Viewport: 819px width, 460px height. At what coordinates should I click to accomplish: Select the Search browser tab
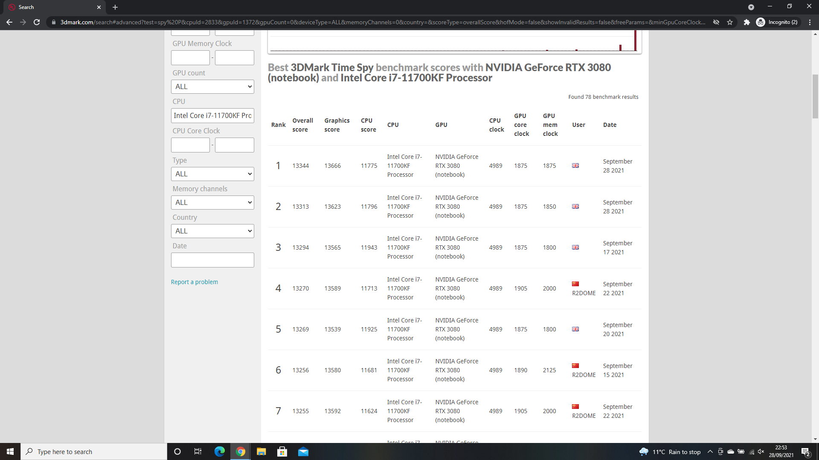(51, 7)
